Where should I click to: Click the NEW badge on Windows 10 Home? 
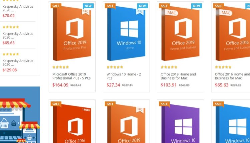pos(142,6)
